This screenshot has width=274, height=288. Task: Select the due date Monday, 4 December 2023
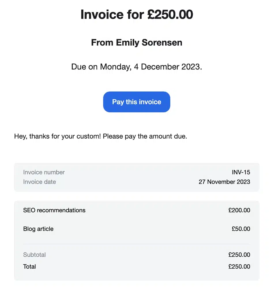(136, 67)
